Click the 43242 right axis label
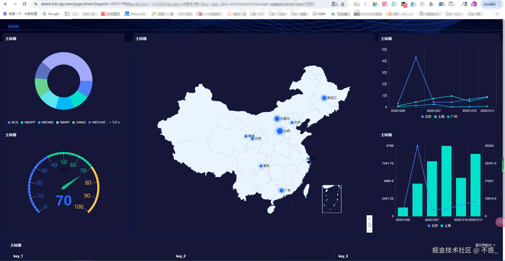Screen dimensions: 505x261 coord(489,146)
